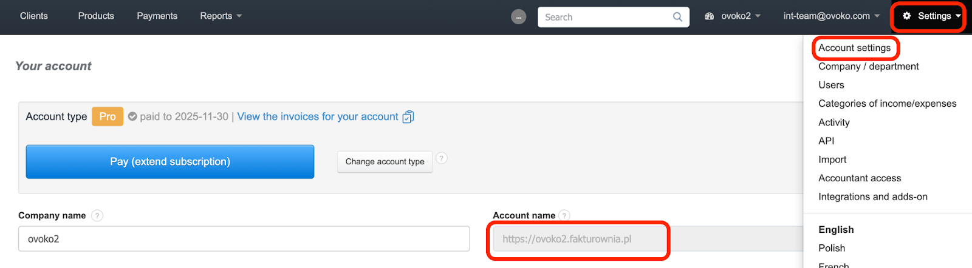Click the Account name help icon
The height and width of the screenshot is (268, 972).
click(564, 216)
